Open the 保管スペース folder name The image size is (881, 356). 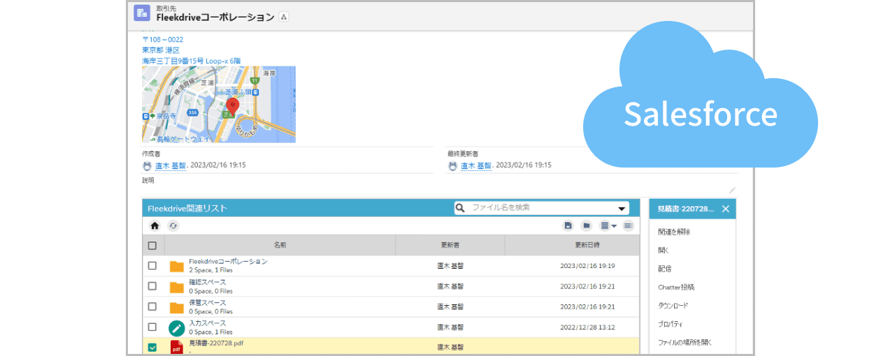[207, 303]
